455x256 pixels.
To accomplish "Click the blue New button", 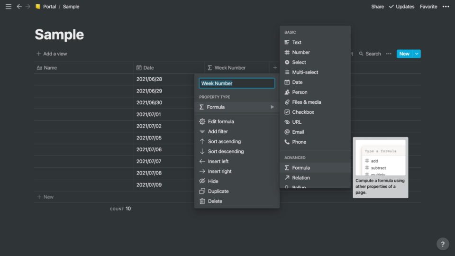I will coord(404,54).
